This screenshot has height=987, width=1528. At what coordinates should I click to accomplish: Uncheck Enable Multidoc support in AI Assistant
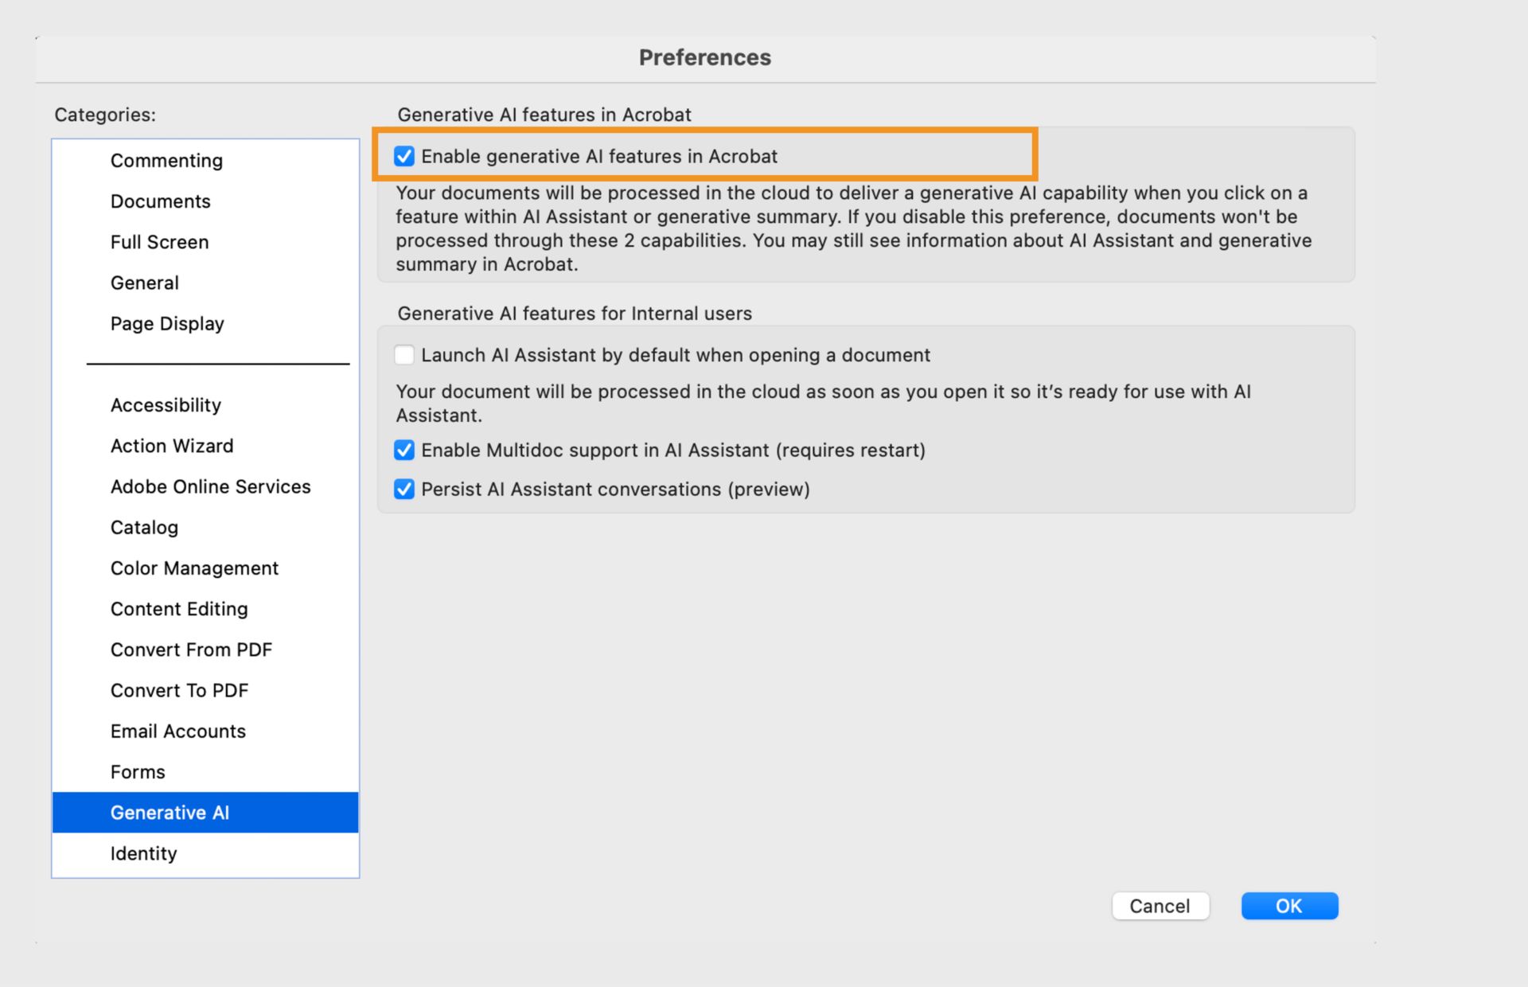tap(404, 451)
